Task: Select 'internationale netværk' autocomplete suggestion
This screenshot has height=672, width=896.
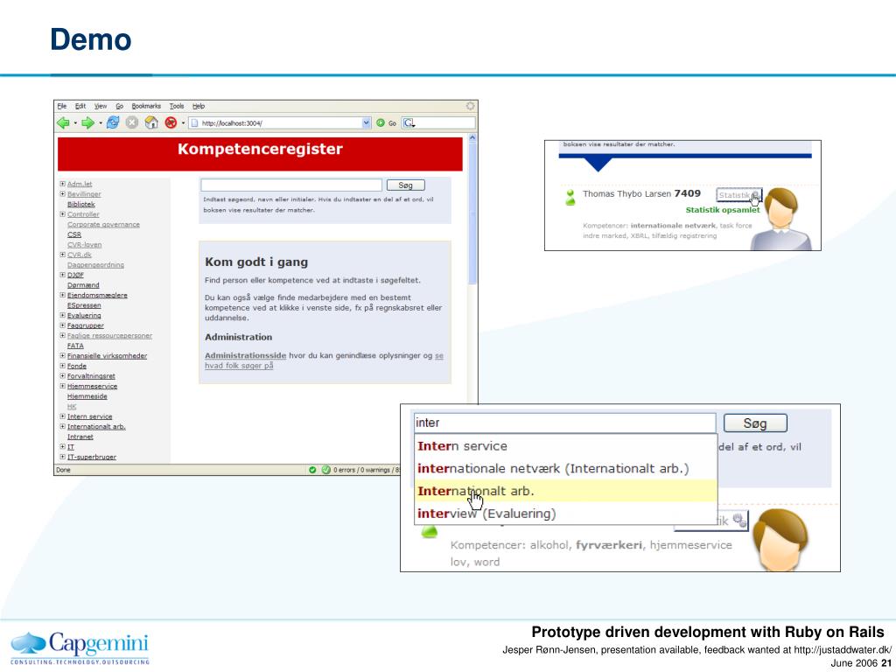Action: [566, 469]
